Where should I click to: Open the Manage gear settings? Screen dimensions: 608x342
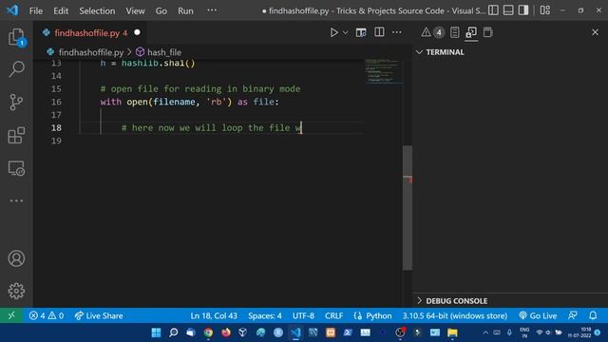coord(16,291)
